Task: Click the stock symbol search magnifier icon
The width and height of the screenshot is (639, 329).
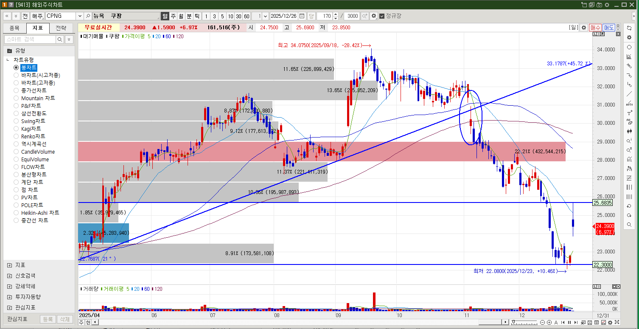Action: (x=88, y=16)
